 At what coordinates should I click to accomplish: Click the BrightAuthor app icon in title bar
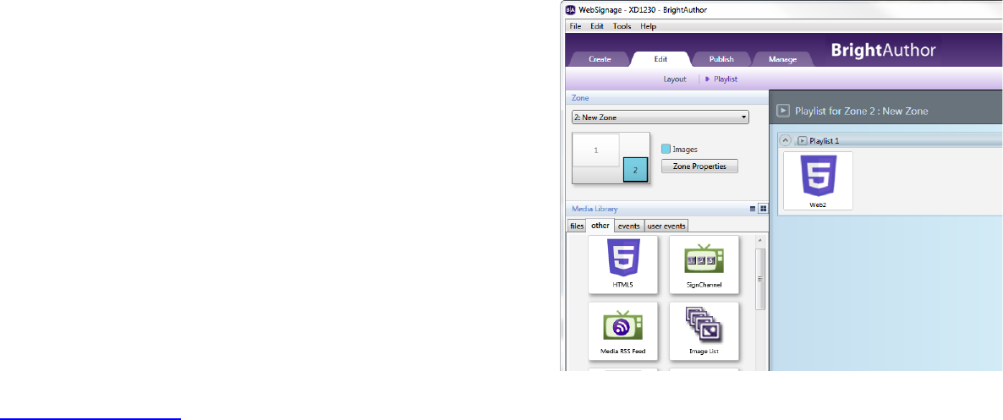click(x=571, y=9)
